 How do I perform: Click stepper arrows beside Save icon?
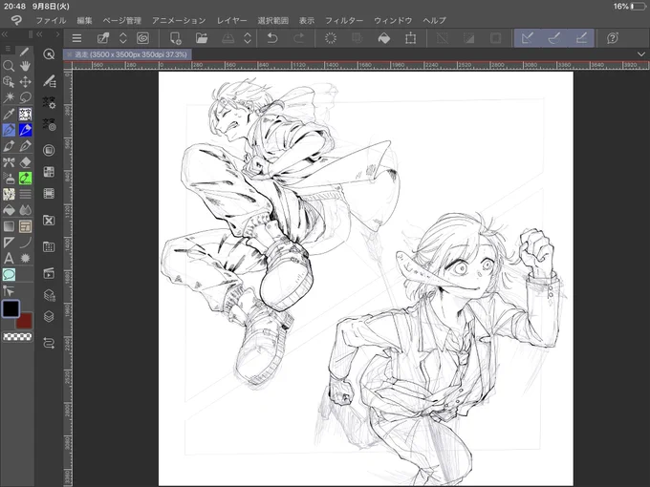click(248, 38)
